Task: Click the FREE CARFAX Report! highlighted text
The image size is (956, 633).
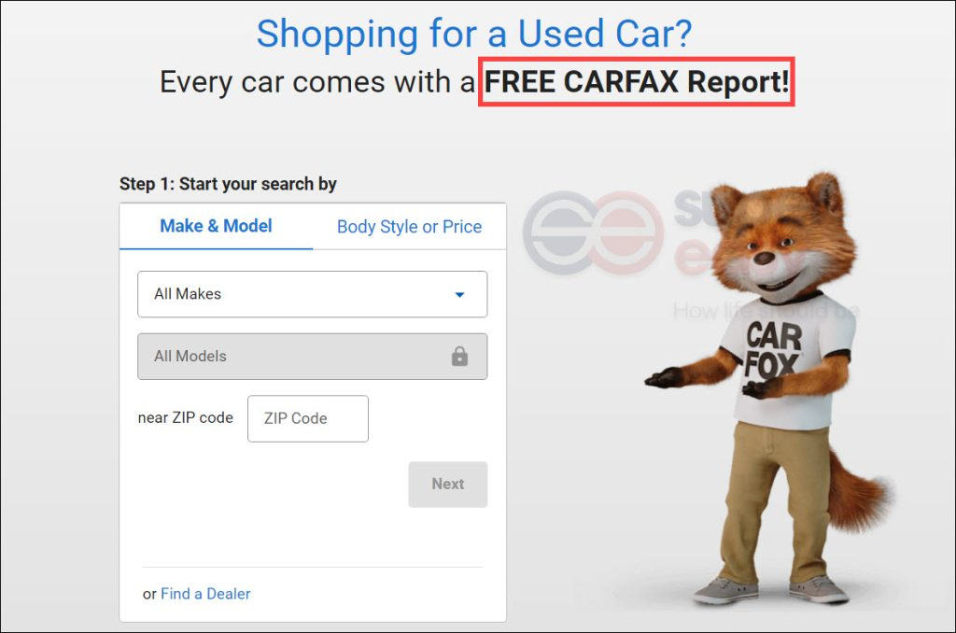Action: click(637, 82)
